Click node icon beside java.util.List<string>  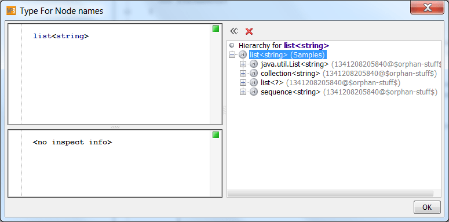254,64
